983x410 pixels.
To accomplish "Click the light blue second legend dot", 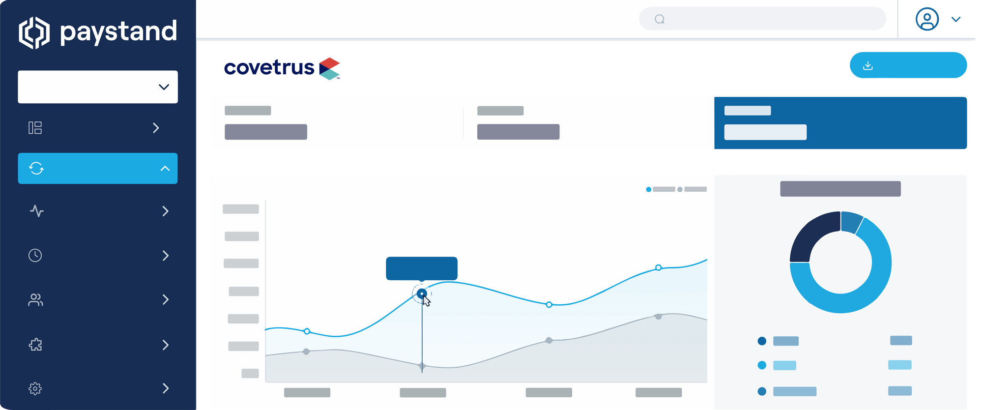I will click(x=762, y=365).
